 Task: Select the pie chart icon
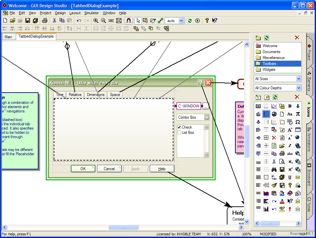274,114
